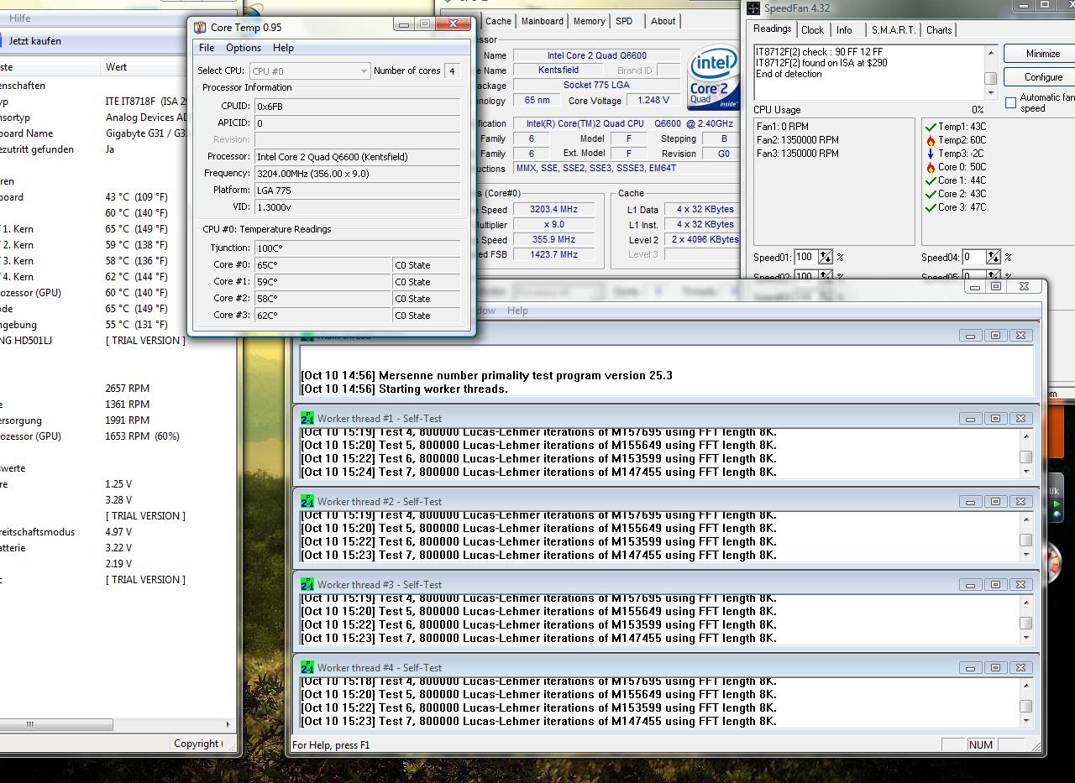Click scroll-down arrow in SpeedFan log box
Screen dimensions: 1075x783
991,92
